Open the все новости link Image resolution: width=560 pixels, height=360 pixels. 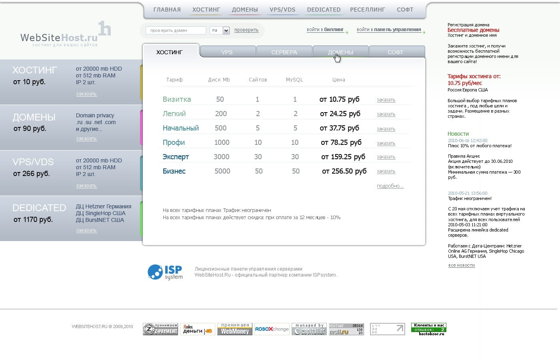[x=461, y=265]
